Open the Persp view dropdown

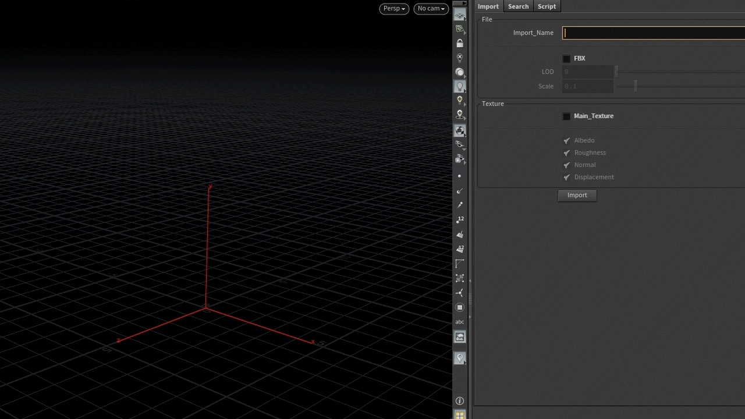[394, 9]
